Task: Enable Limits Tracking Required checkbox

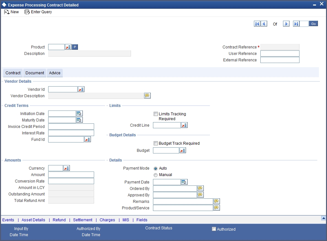Action: point(156,114)
